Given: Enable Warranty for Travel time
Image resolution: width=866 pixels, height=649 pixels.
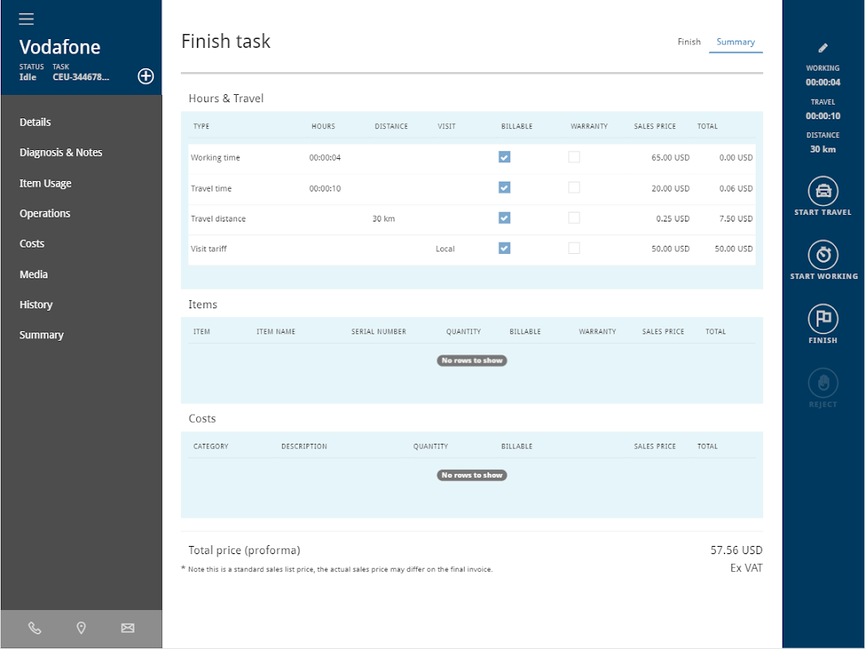Looking at the screenshot, I should click(574, 187).
